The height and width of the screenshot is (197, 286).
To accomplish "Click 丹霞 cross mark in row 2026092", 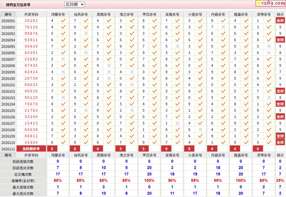I will tap(223, 27).
